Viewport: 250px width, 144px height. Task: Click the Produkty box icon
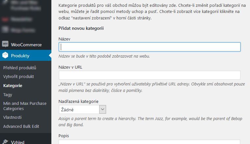[x=5, y=56]
